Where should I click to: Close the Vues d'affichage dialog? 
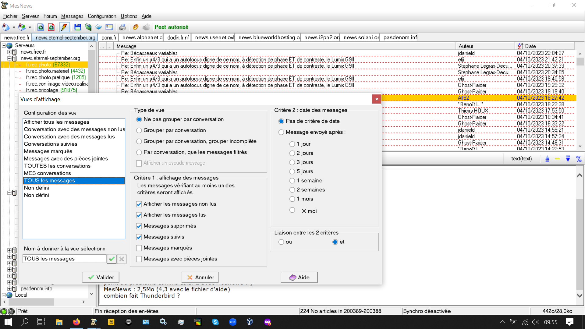point(377,99)
